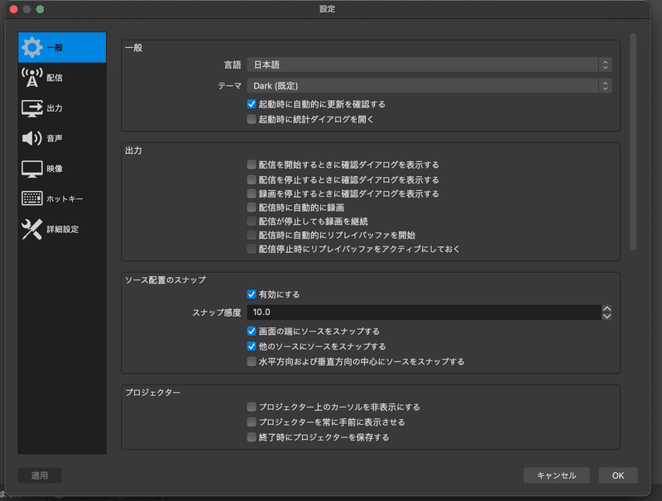Check 配信停止時にリプレイバッファをアクティブにしておく
The width and height of the screenshot is (662, 501).
(252, 249)
